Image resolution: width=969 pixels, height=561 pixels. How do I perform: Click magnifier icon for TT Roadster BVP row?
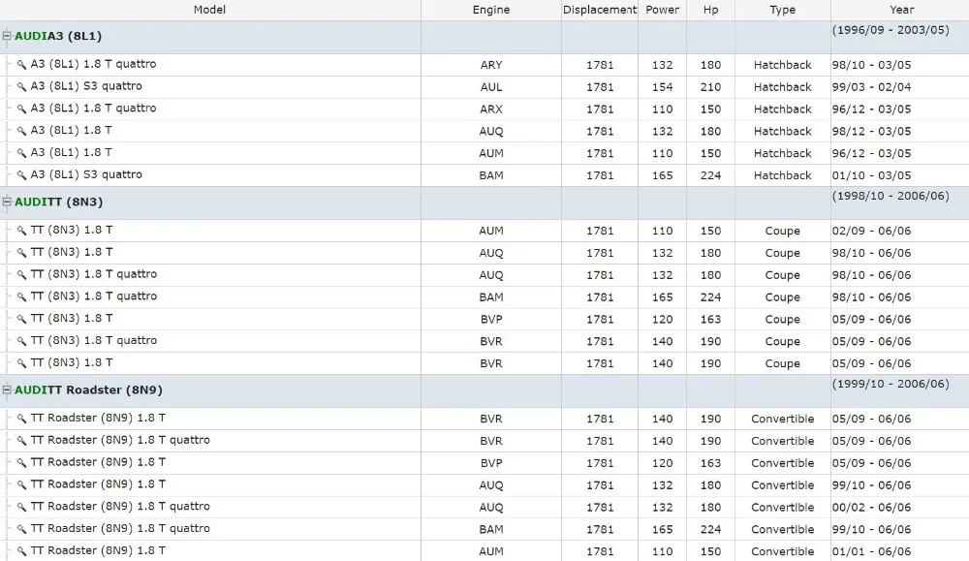tap(21, 463)
